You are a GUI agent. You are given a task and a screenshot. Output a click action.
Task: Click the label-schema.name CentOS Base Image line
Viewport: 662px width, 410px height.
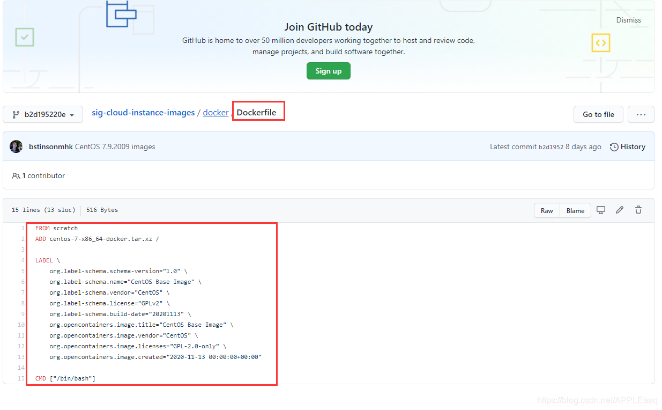tap(125, 282)
